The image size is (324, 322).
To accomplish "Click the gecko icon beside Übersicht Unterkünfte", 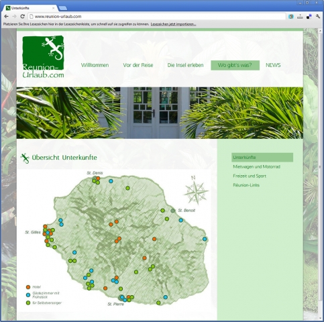I will coord(25,158).
